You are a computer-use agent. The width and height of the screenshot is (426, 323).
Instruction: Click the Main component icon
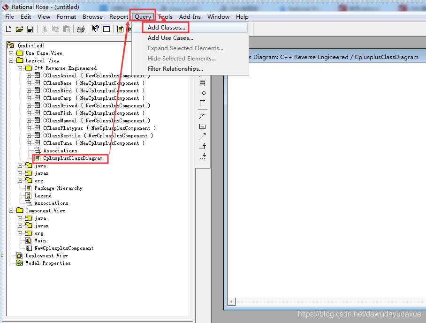[28, 240]
